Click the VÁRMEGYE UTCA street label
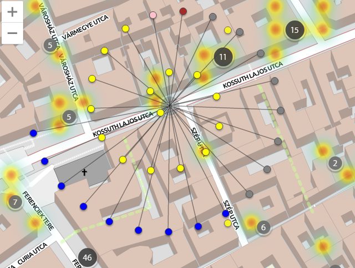355x268 pixels. tap(85, 28)
